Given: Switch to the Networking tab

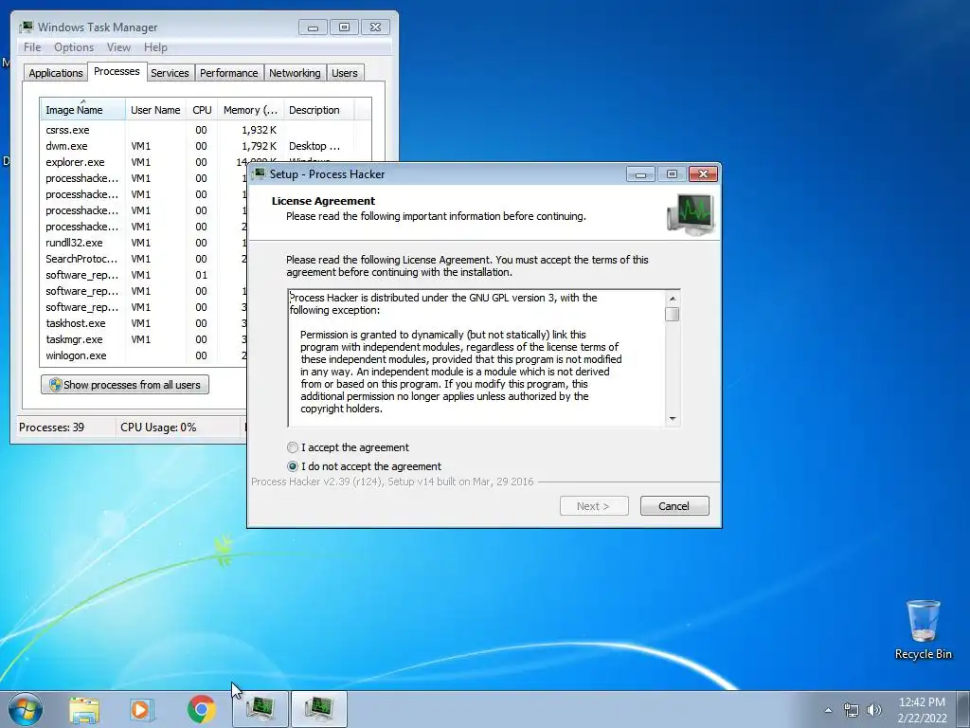Looking at the screenshot, I should (x=295, y=73).
